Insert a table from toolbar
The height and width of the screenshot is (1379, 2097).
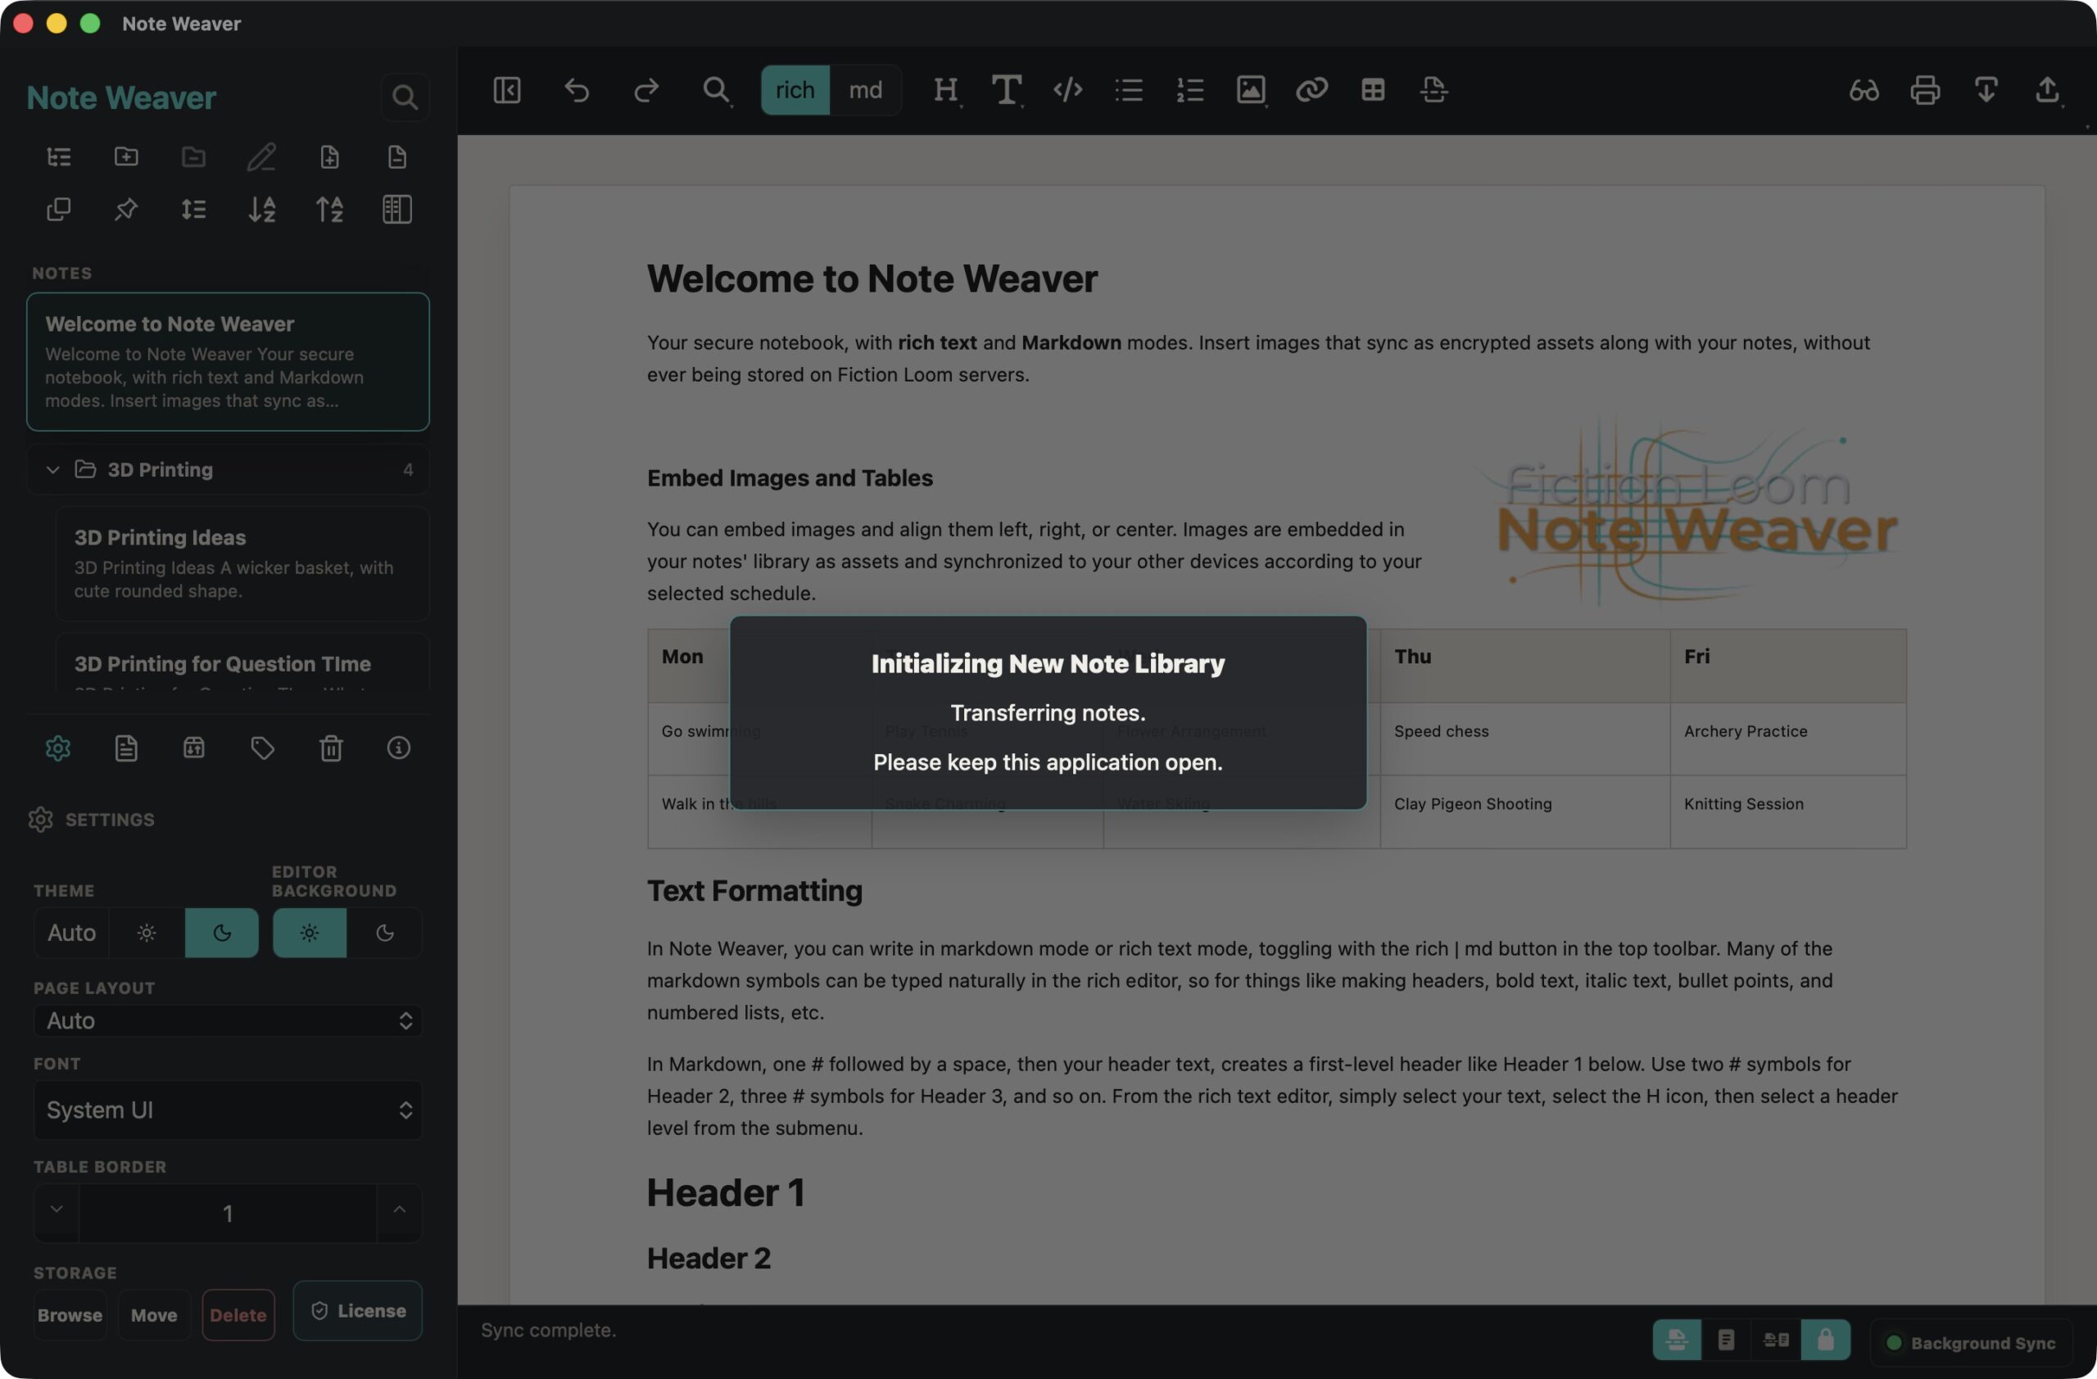[1373, 90]
